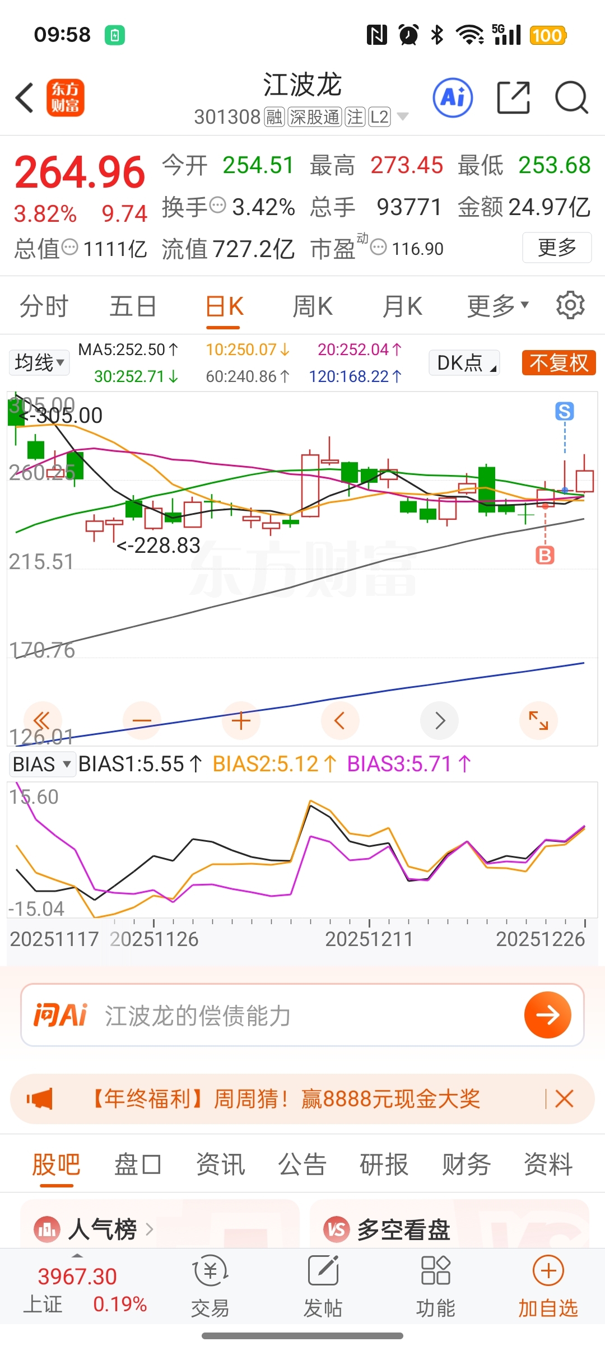Tap the L2 level tag
The image size is (605, 1351).
[x=379, y=117]
